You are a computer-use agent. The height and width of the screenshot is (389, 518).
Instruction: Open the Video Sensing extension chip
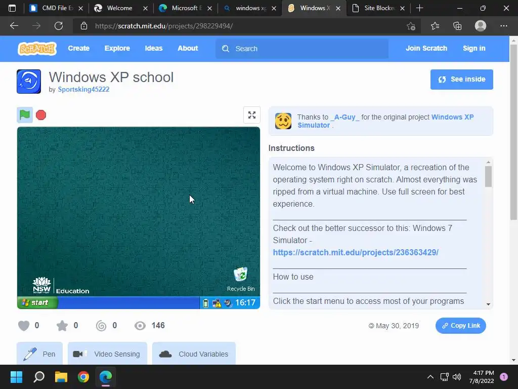(107, 354)
